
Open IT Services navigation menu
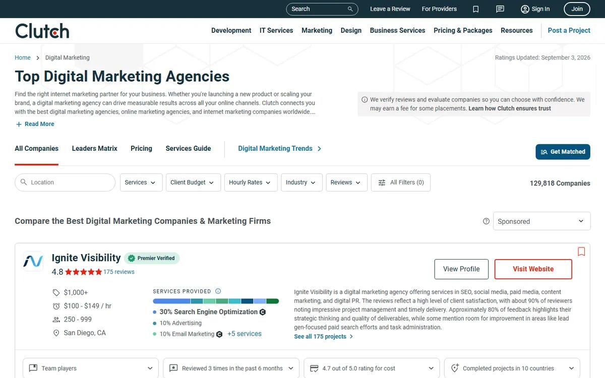[276, 31]
